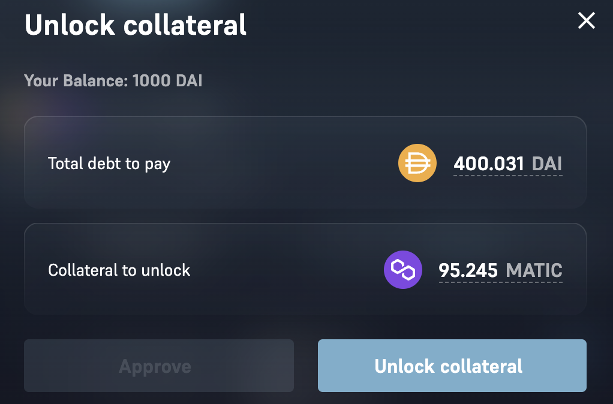Click the dashed underline beneath 400.031 DAI
The height and width of the screenshot is (404, 613).
507,175
